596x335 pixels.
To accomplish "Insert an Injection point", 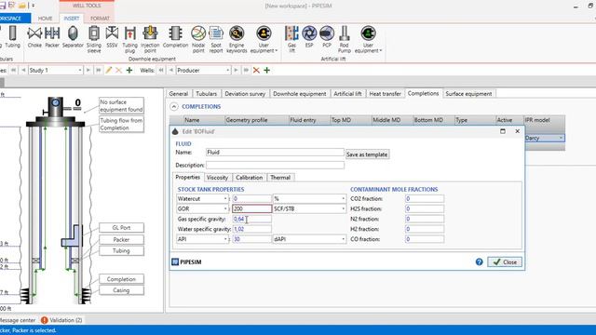I will (150, 39).
